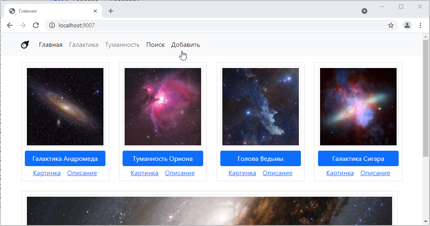Image resolution: width=430 pixels, height=226 pixels.
Task: Open the Туманность nav menu item
Action: click(122, 45)
